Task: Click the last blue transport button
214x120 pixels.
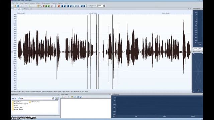Action: point(84,6)
